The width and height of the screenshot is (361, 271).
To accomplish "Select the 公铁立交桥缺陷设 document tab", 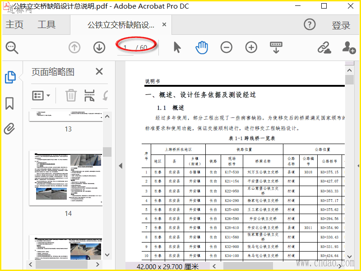I will 121,25.
